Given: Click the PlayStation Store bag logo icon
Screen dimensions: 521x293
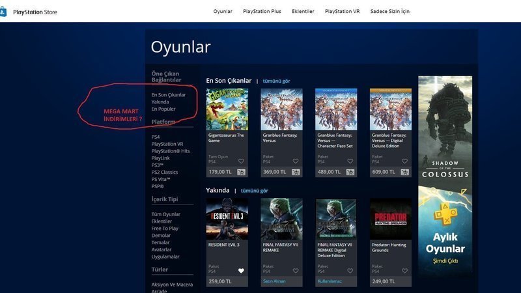Looking at the screenshot, I should (x=3, y=12).
